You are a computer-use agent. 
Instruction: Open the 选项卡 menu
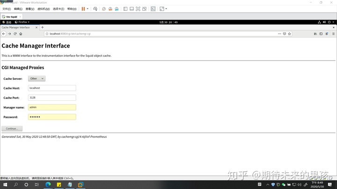pos(59,9)
